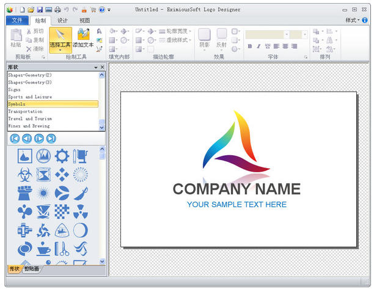Pick the hourglass symbol shape

pos(43,175)
